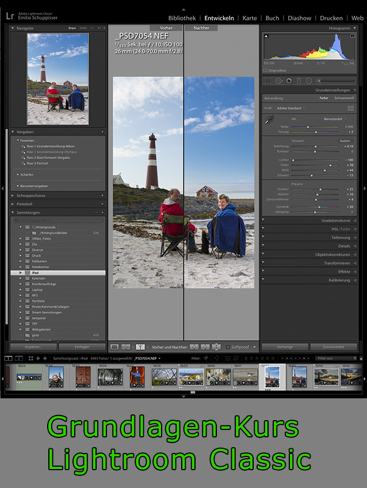
Task: Adjust the Temp. slider handle
Action: click(x=308, y=126)
